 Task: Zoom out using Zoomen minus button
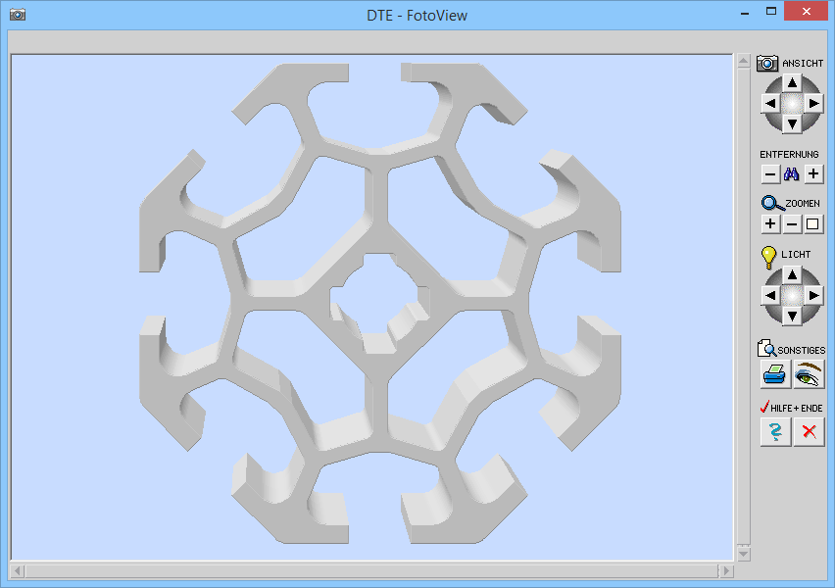[x=792, y=224]
